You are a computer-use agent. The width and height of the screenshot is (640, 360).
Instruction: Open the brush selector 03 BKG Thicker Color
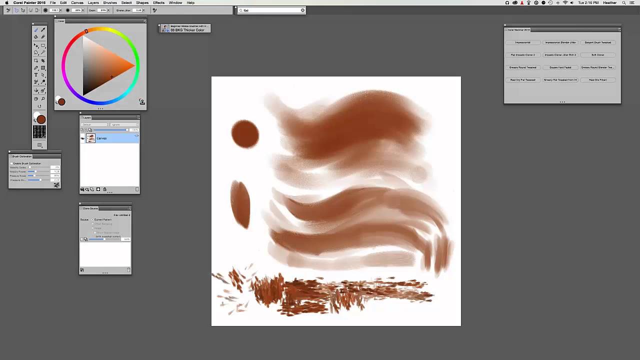184,28
